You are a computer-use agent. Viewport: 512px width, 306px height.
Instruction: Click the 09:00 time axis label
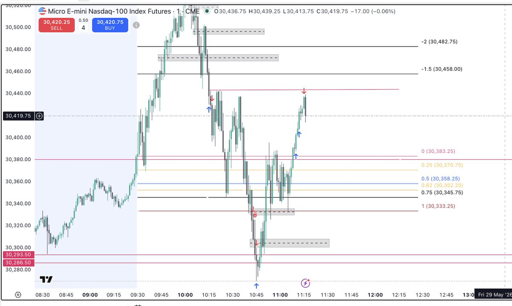(x=90, y=295)
